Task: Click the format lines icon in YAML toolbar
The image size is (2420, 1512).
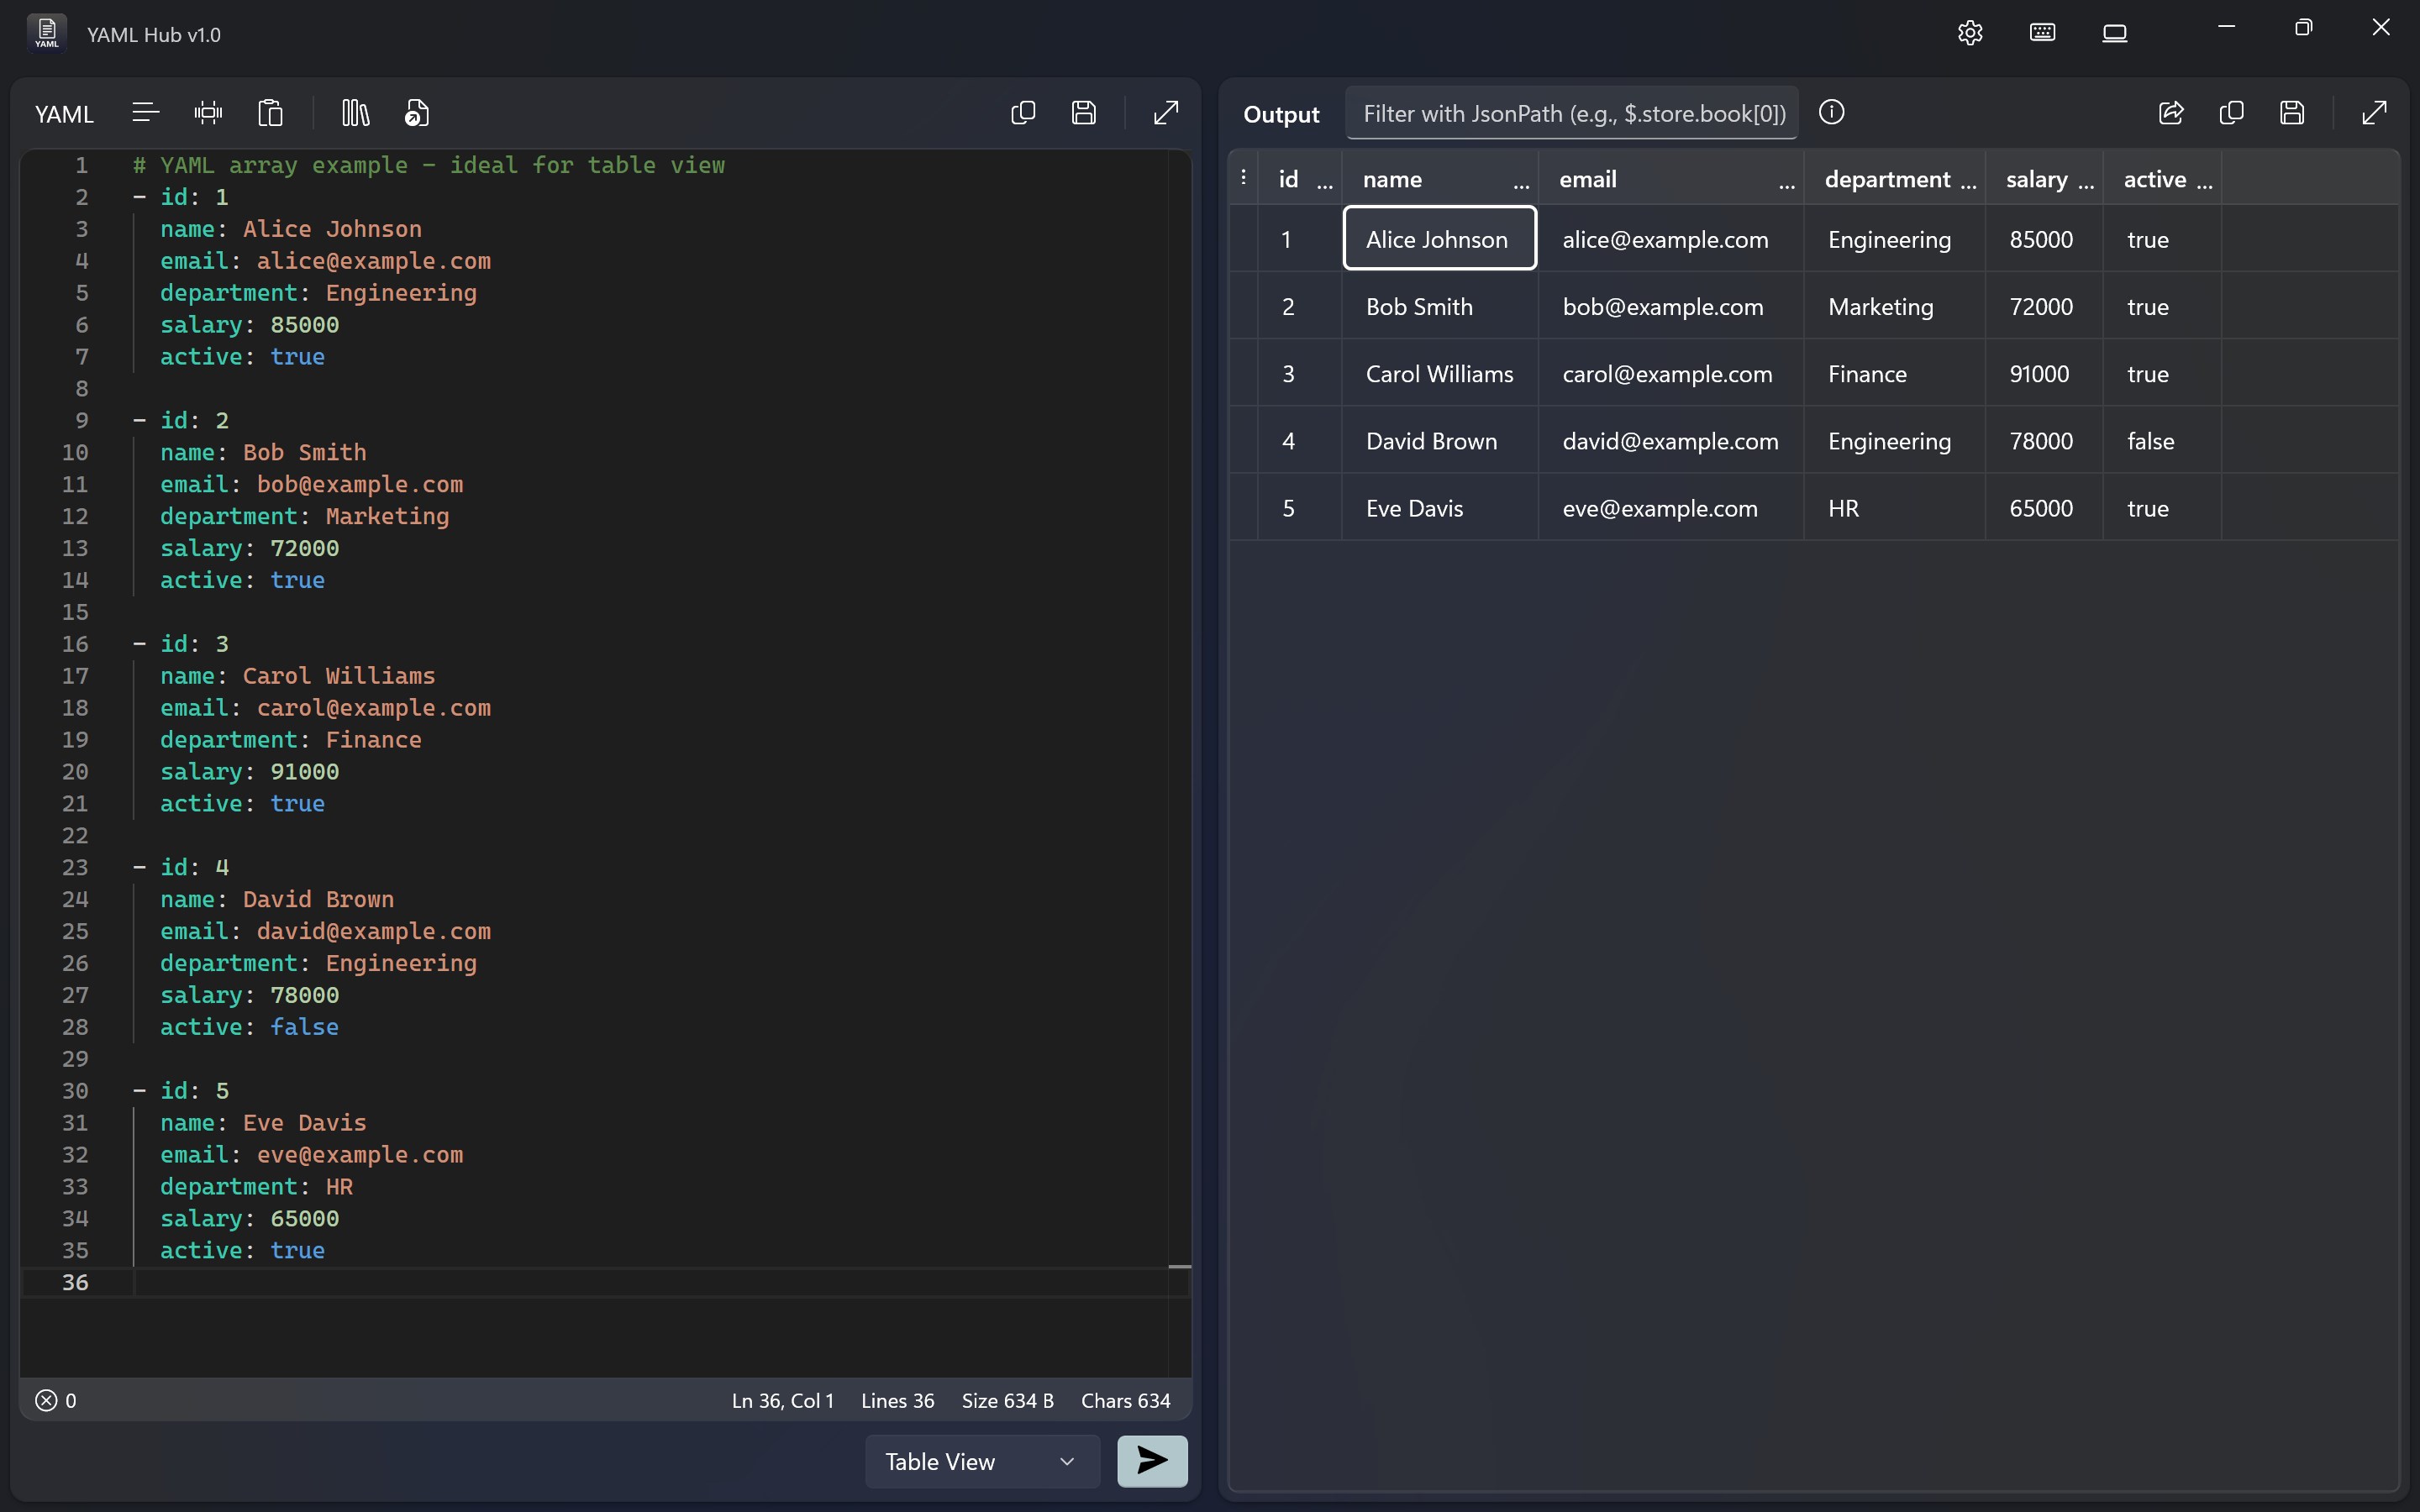Action: tap(145, 113)
